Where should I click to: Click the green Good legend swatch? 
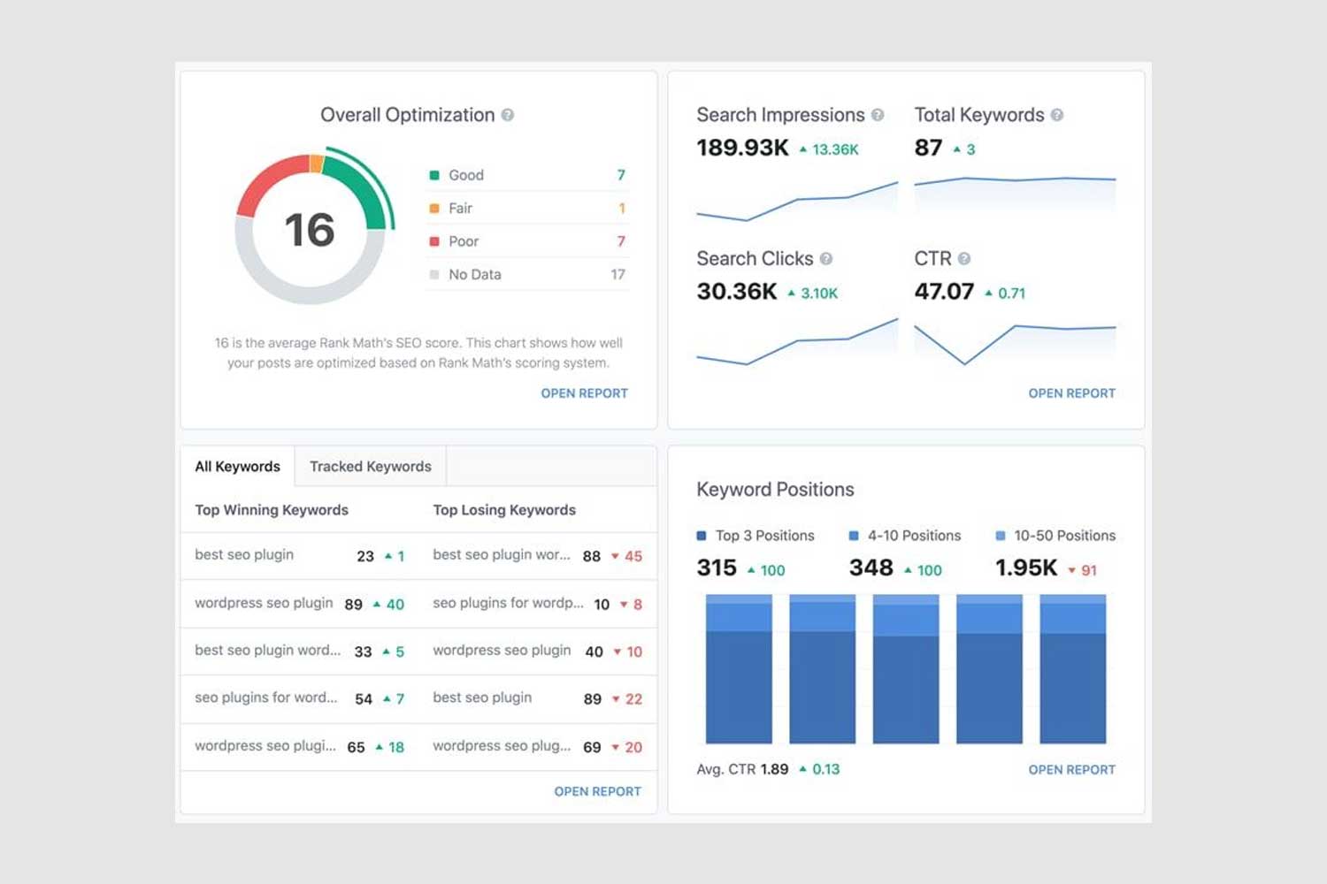point(434,175)
